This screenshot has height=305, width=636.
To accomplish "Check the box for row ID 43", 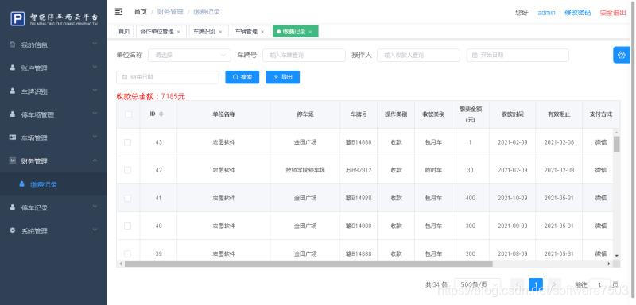I will 127,142.
